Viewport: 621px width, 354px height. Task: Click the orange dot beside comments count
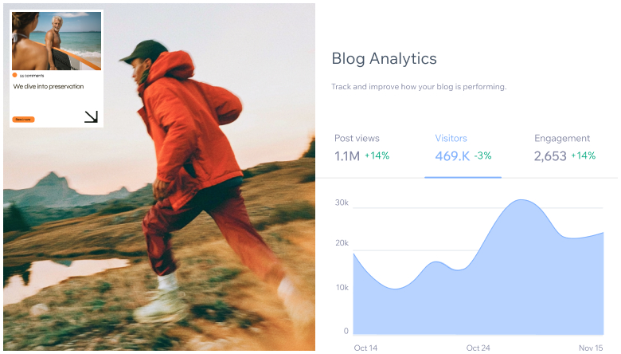14,75
